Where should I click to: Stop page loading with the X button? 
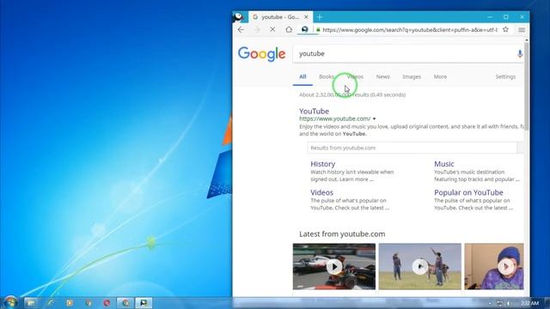(x=272, y=30)
